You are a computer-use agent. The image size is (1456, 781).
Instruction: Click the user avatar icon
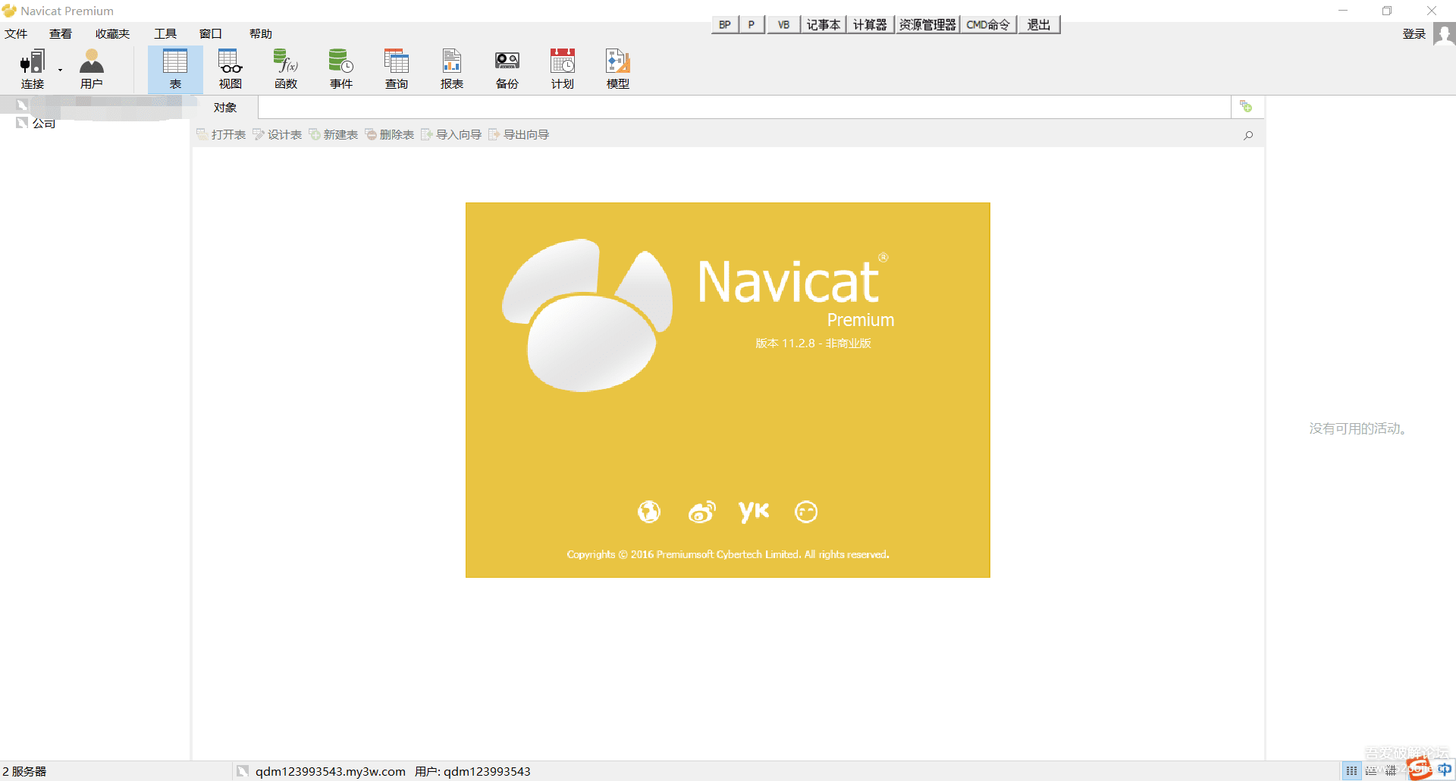tap(1445, 34)
